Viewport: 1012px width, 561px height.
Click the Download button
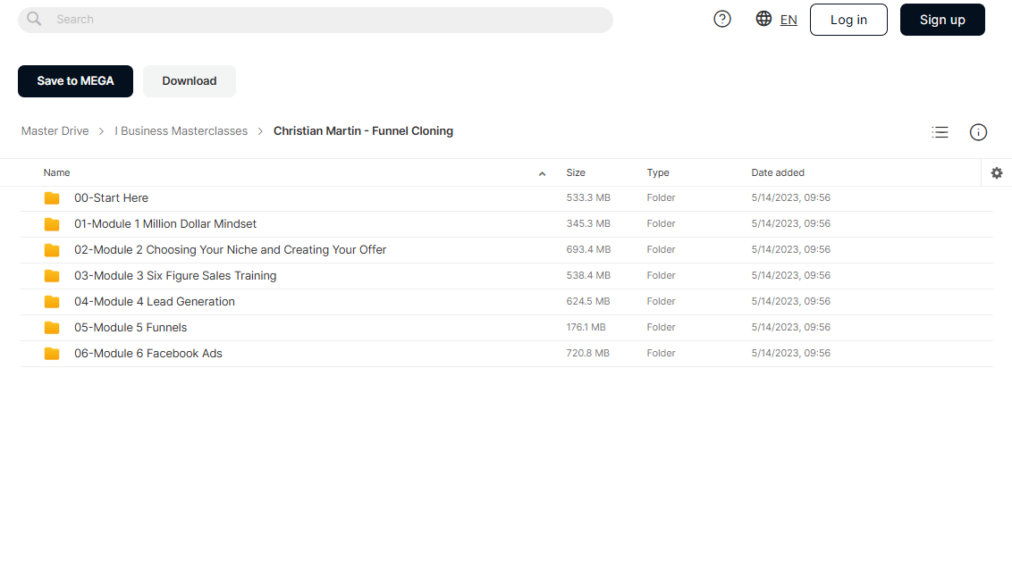click(190, 81)
